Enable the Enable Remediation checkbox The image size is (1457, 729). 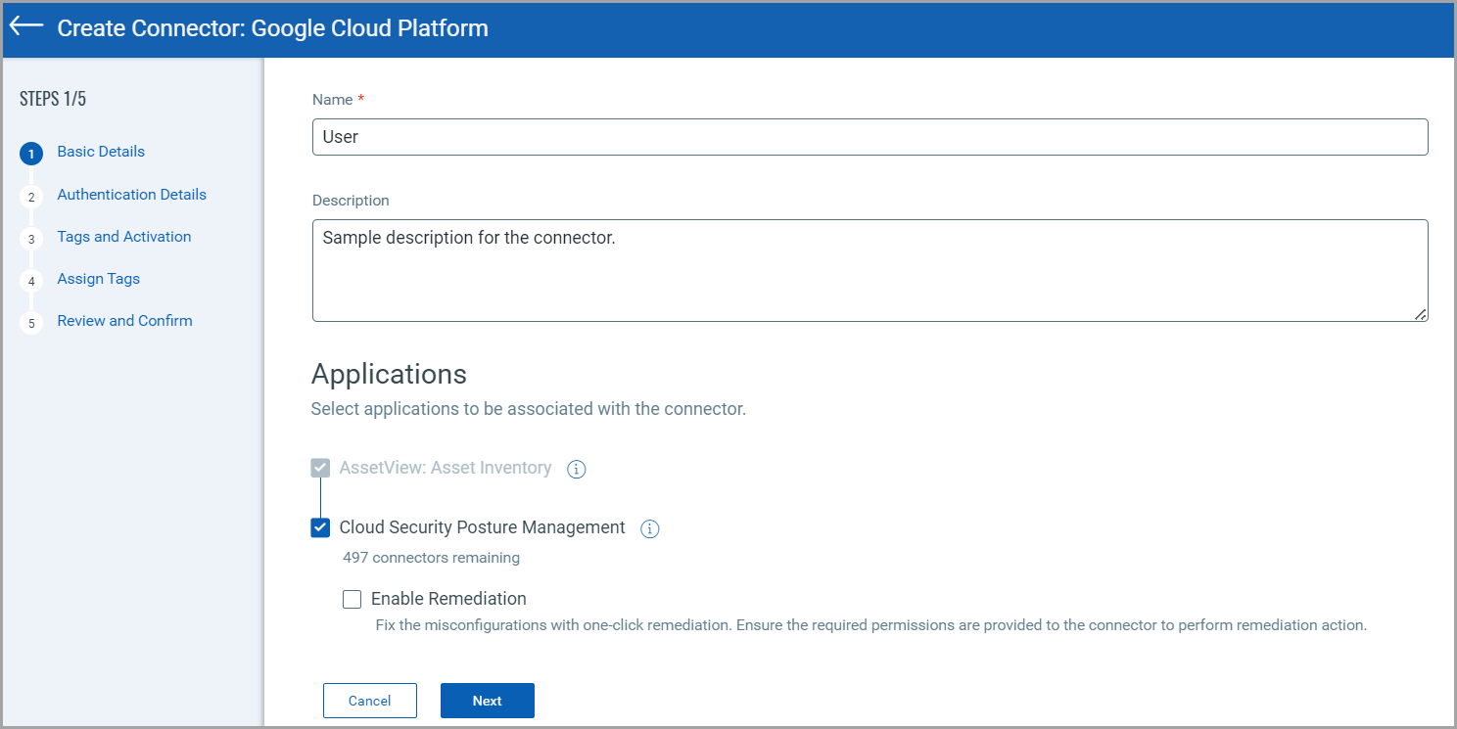tap(352, 599)
